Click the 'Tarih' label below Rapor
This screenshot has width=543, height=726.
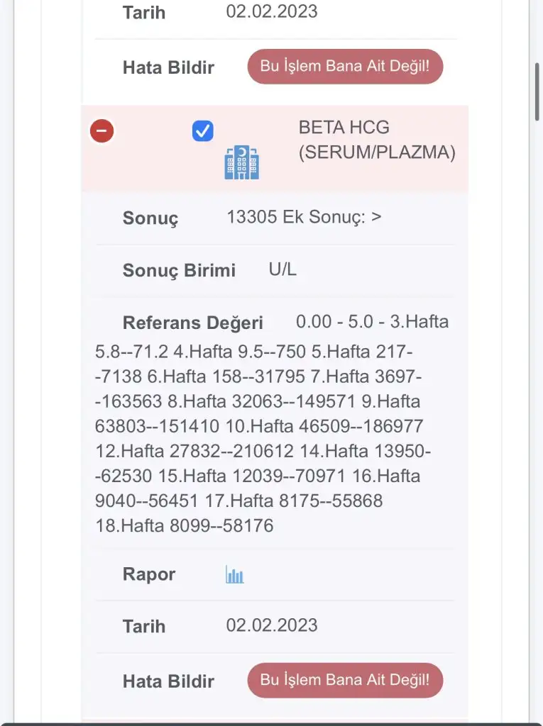144,627
